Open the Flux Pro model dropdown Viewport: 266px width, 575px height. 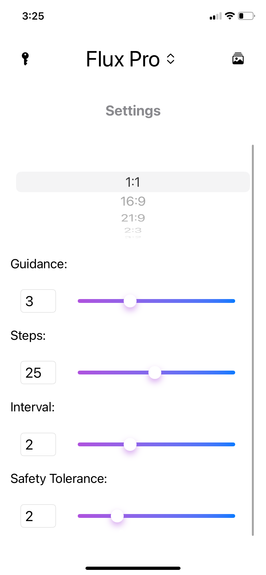pyautogui.click(x=123, y=59)
